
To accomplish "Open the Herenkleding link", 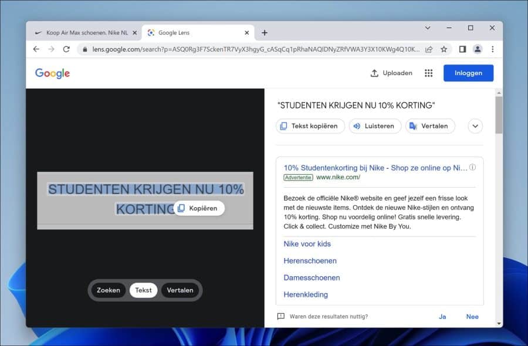I will [306, 294].
